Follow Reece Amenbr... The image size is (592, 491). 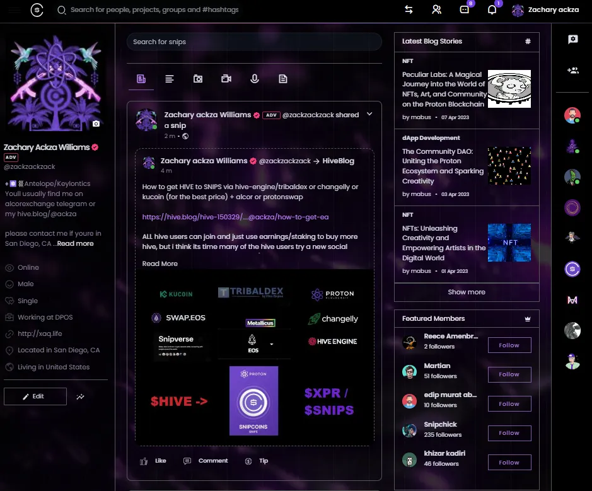(x=509, y=345)
